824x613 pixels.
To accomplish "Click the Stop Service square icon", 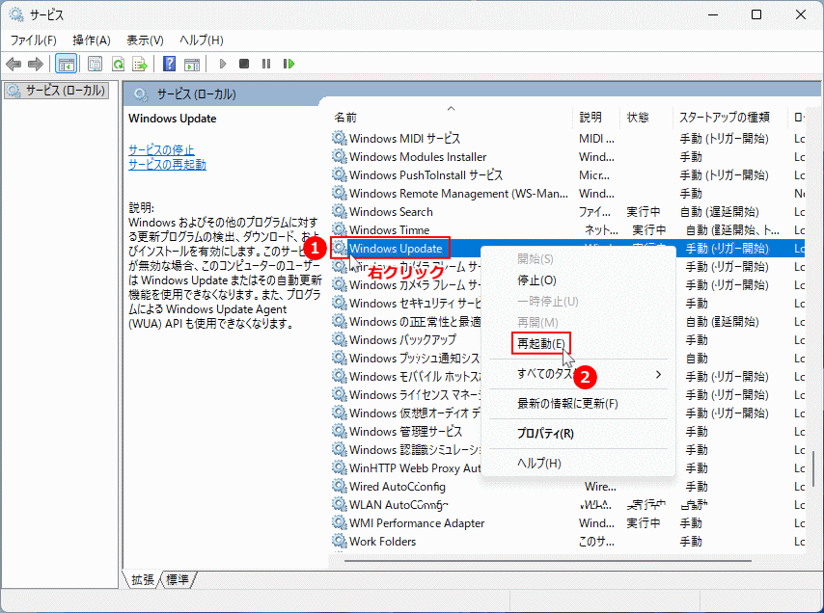I will coord(244,64).
